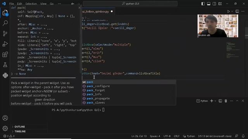The width and height of the screenshot is (248, 139).
Task: Create a new terminal with plus
Action: [212, 101]
